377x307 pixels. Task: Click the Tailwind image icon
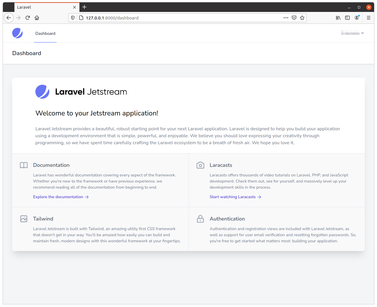tap(24, 218)
